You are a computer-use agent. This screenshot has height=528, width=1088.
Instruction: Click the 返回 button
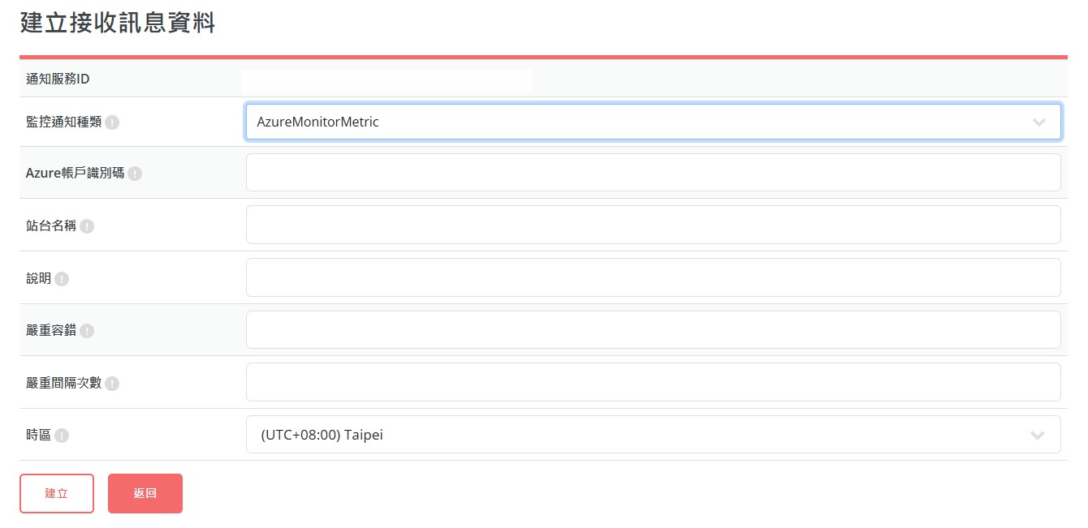pos(145,493)
